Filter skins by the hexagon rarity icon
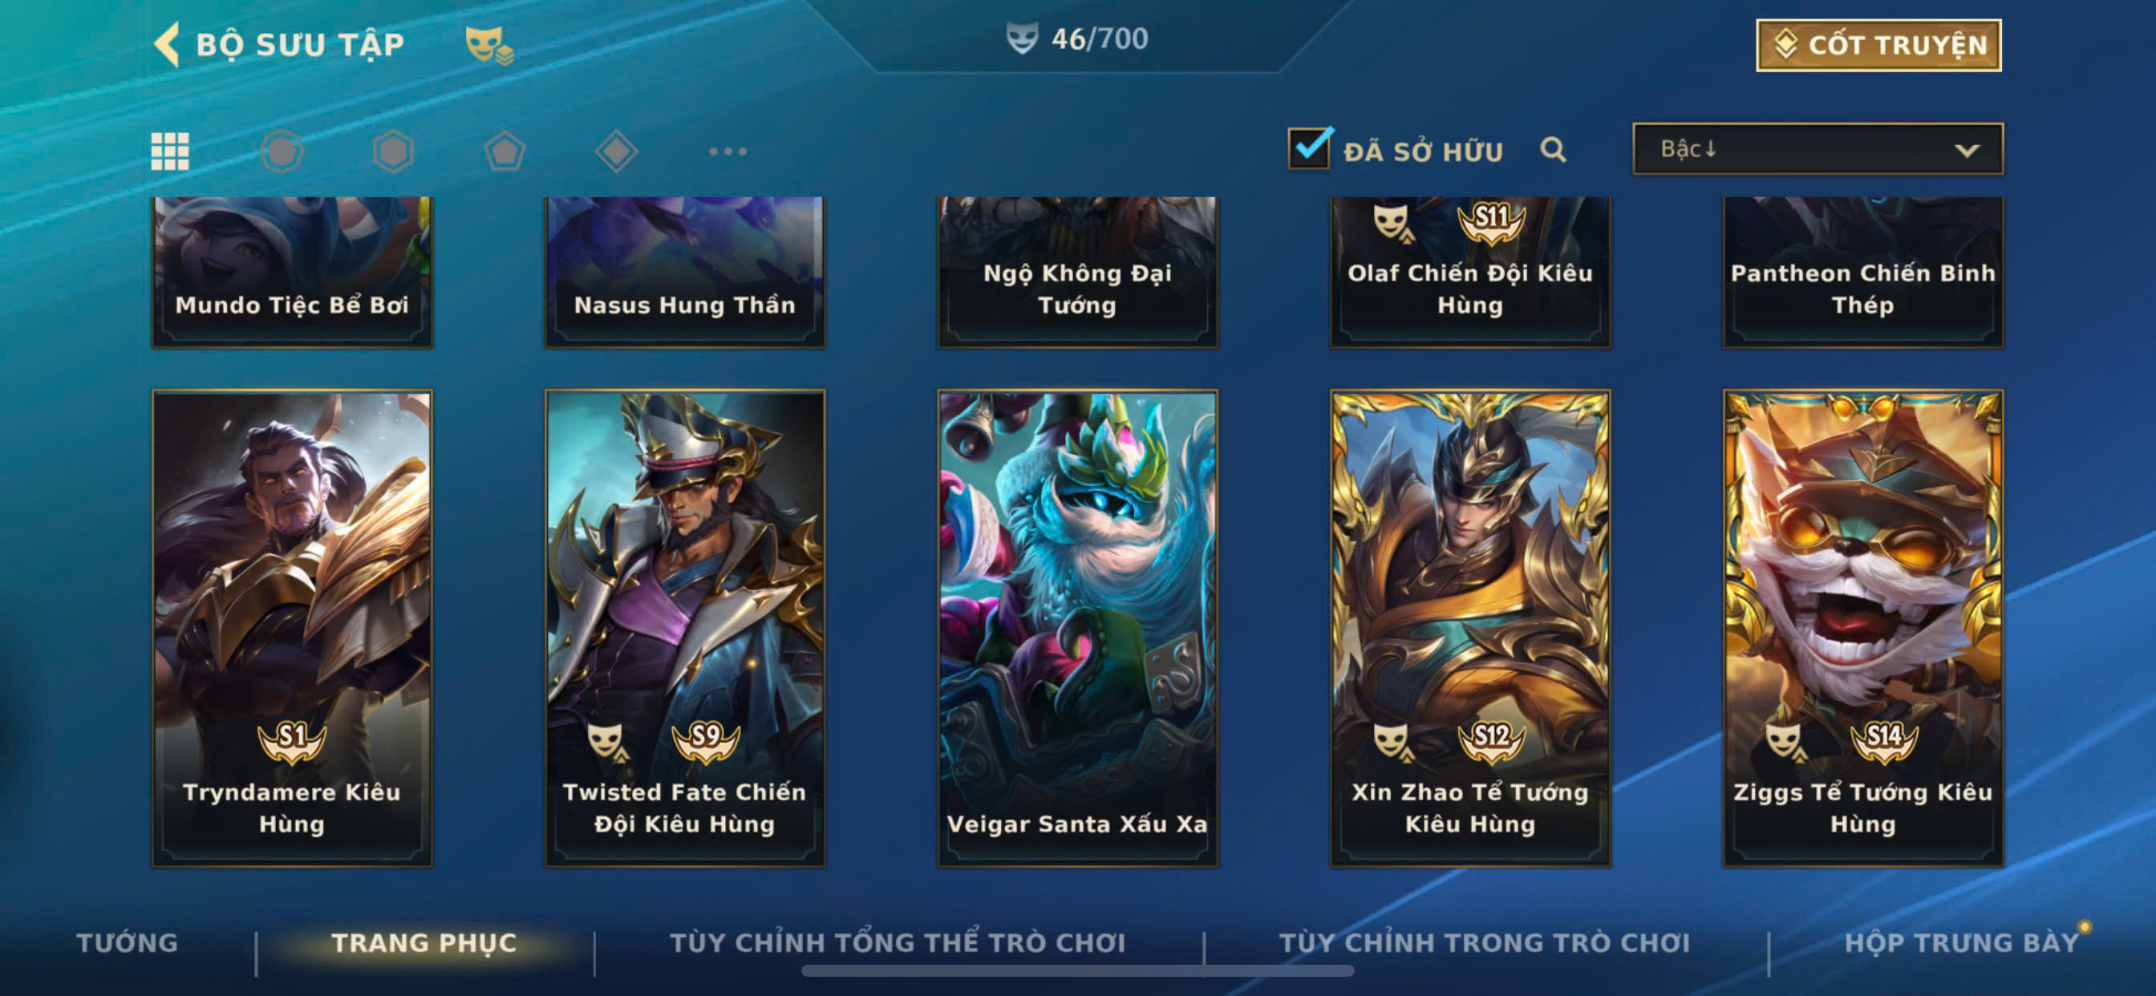Image resolution: width=2156 pixels, height=996 pixels. (393, 152)
